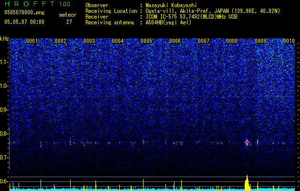The height and width of the screenshot is (191, 300).
Task: Click the Receiving antenna label
Action: (x=110, y=22)
